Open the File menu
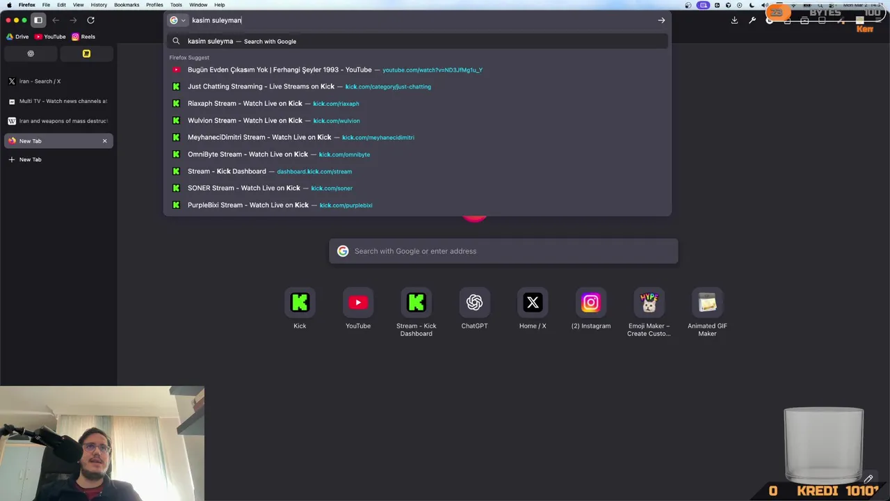Screen dimensions: 890x501 (46, 5)
